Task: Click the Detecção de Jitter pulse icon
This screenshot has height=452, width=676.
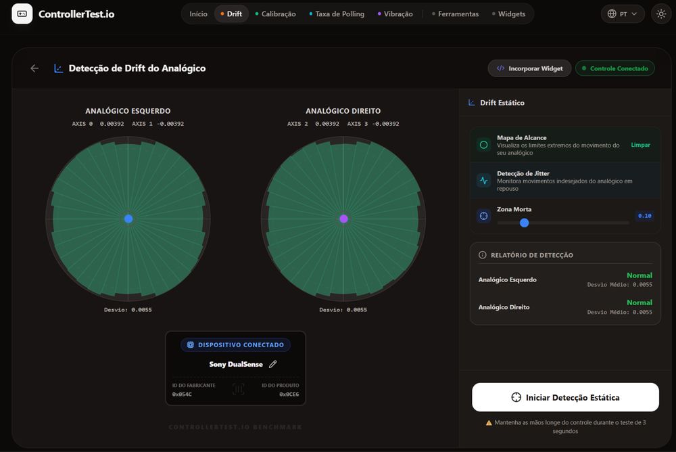Action: click(484, 181)
